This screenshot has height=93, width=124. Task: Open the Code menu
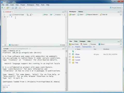pyautogui.click(x=12, y=5)
